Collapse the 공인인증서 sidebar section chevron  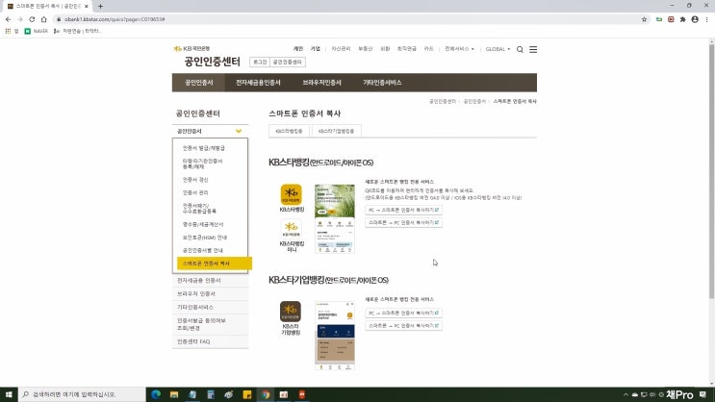239,131
